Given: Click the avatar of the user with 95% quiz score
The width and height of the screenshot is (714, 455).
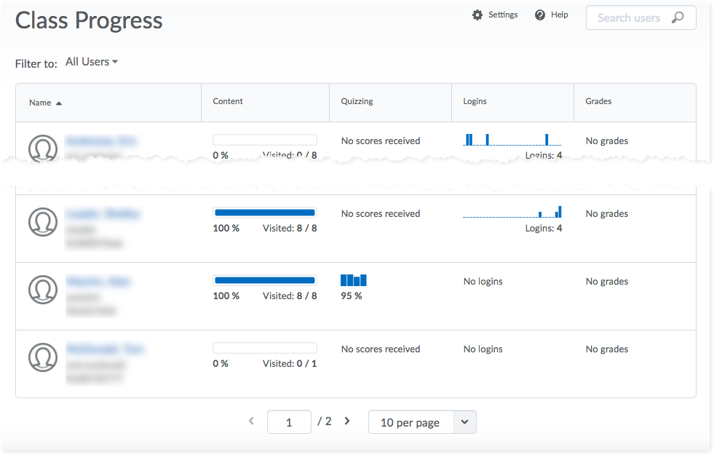Looking at the screenshot, I should (x=43, y=290).
